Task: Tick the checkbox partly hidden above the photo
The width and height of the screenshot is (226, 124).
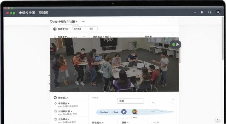Action: (55, 37)
